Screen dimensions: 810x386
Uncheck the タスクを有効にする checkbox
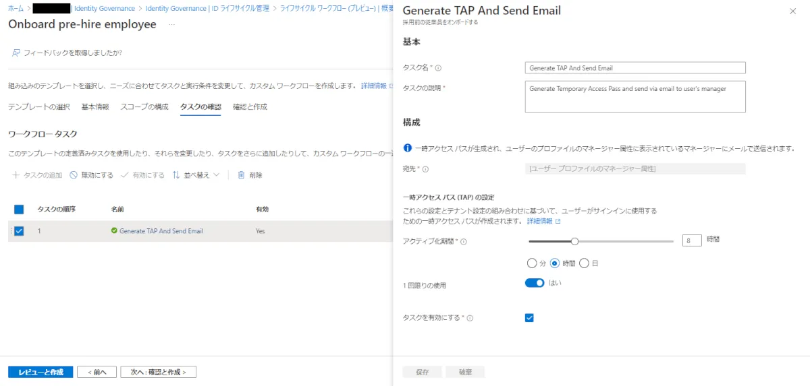click(x=529, y=318)
